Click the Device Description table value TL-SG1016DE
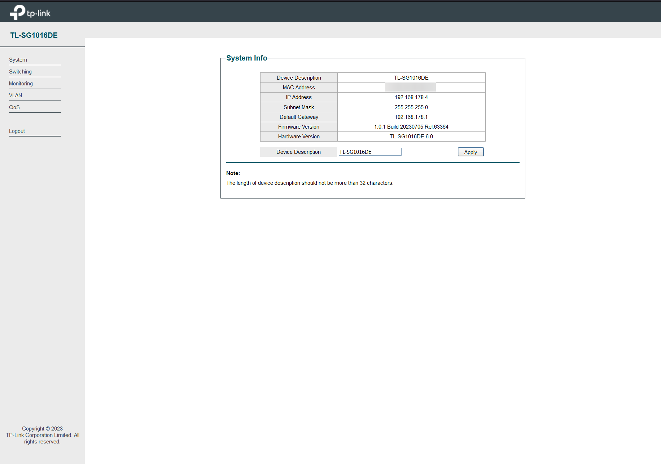Screen dimensions: 661x464 point(411,78)
